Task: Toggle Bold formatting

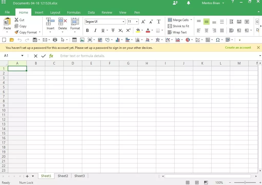Action: [x=87, y=30]
